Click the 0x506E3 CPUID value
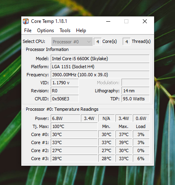 pyautogui.click(x=65, y=99)
